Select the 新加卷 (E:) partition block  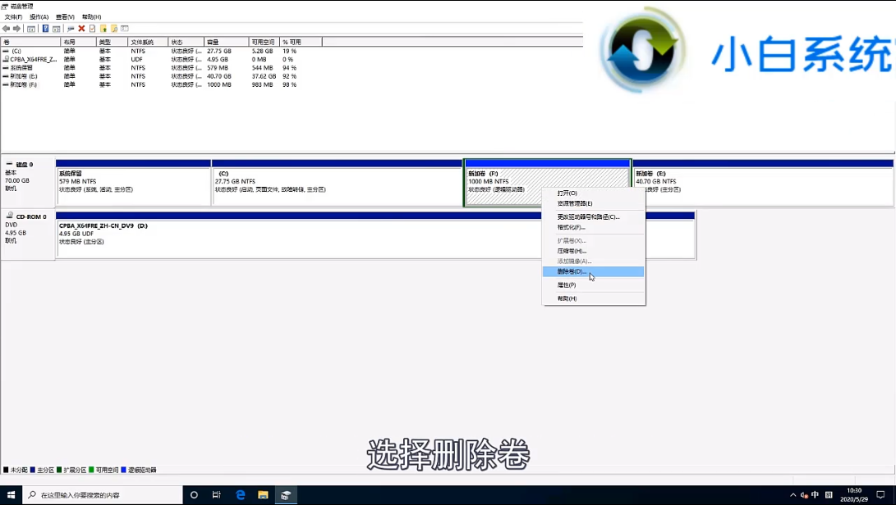(x=762, y=184)
